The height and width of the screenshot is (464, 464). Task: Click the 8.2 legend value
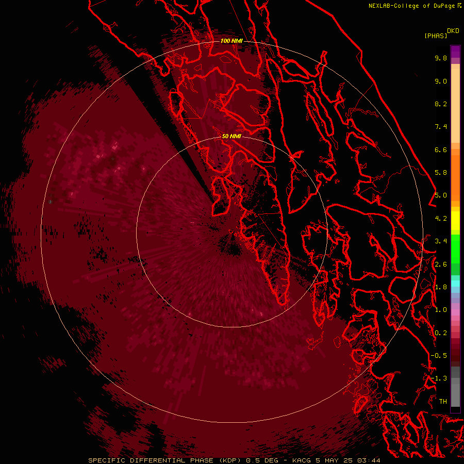(x=441, y=104)
